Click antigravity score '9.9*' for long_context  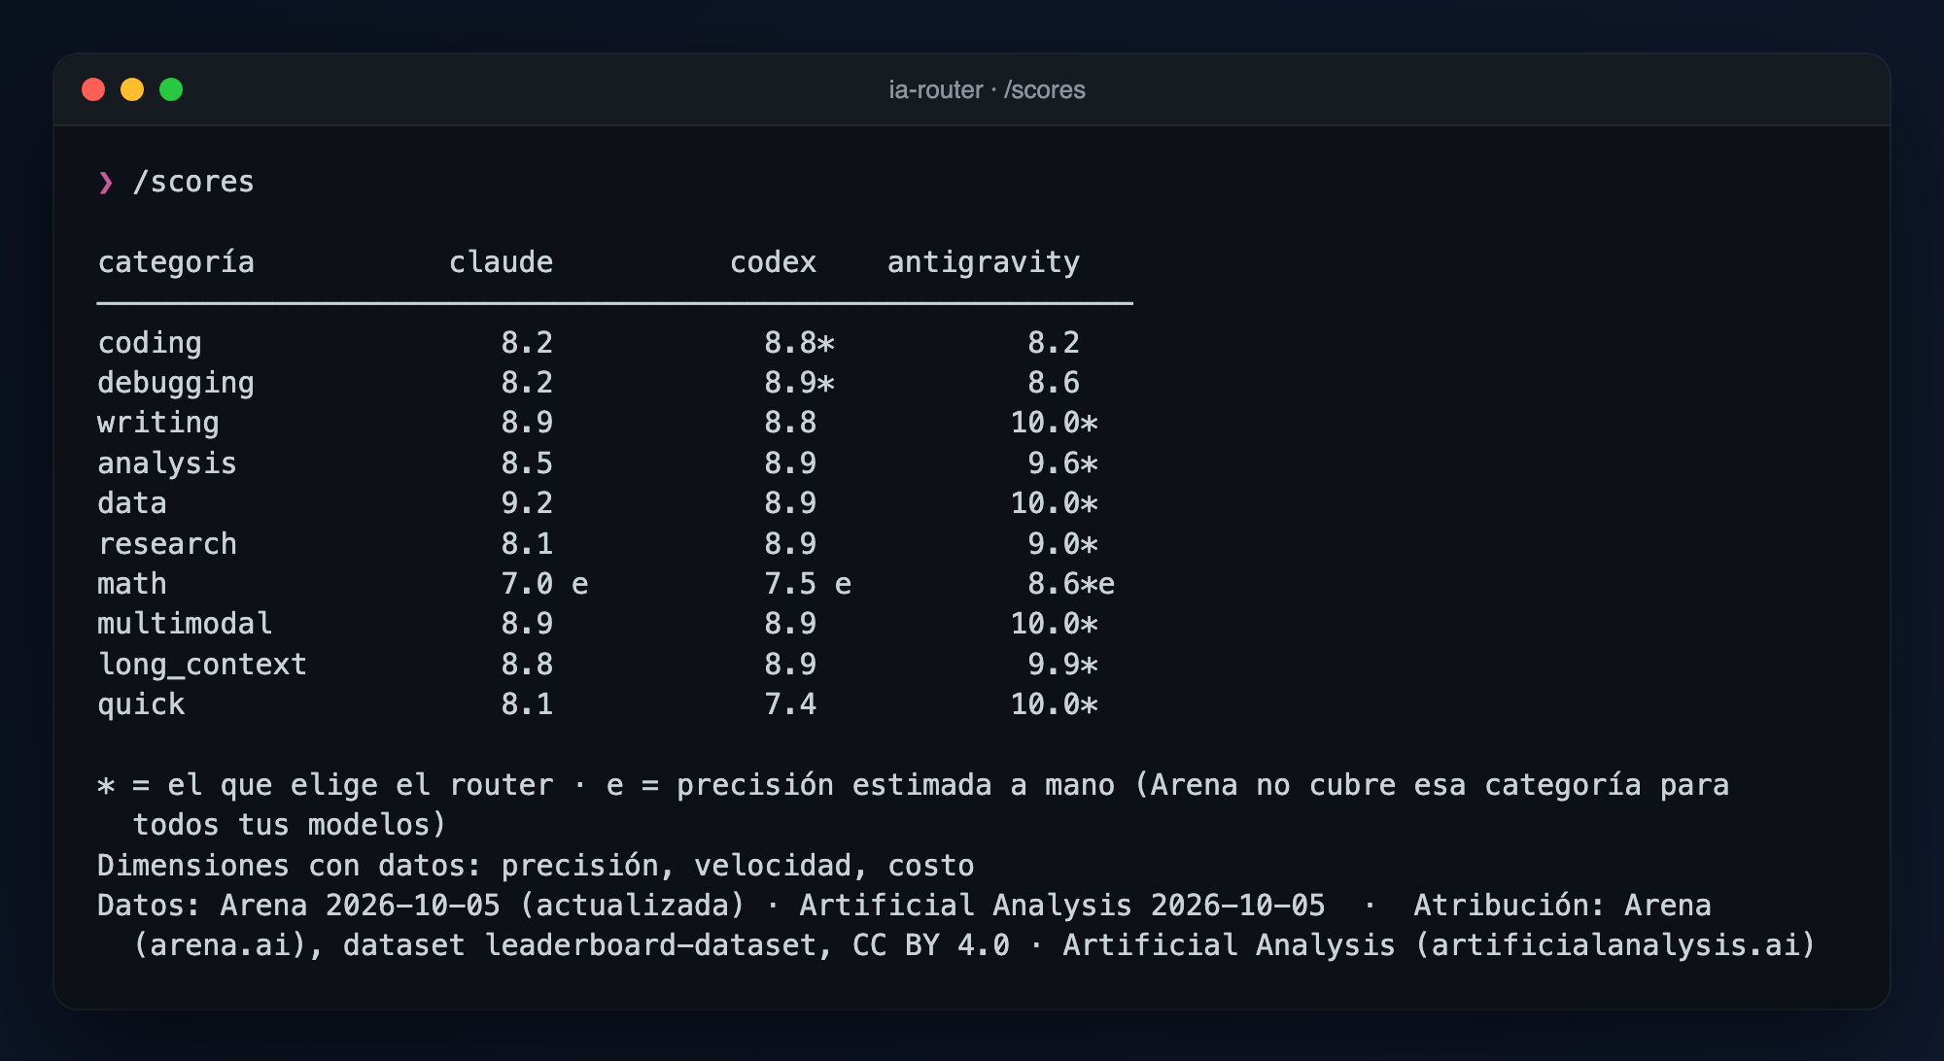pos(1062,665)
